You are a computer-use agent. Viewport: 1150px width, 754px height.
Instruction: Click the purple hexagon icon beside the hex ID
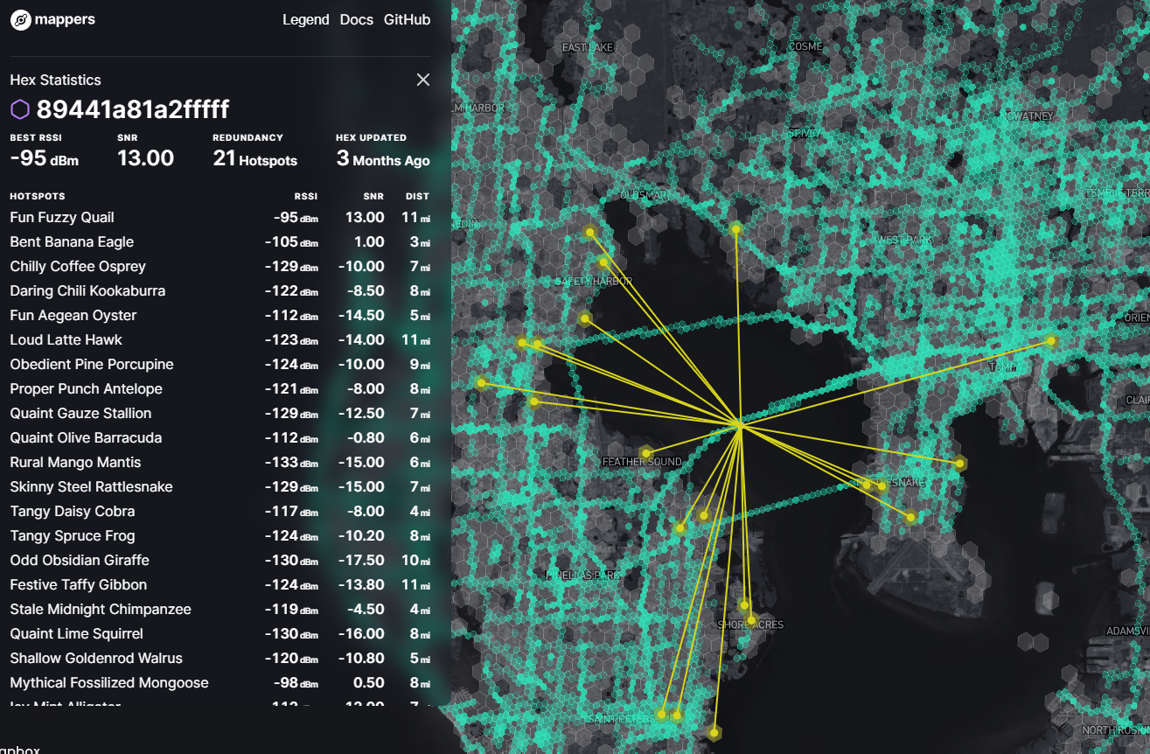point(20,108)
